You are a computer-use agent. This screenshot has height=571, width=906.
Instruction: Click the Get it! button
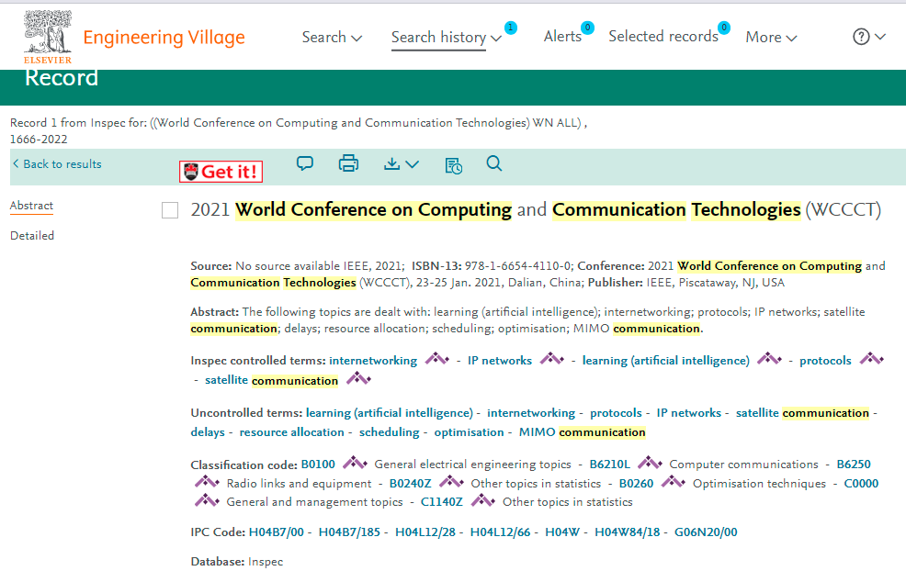pos(221,172)
